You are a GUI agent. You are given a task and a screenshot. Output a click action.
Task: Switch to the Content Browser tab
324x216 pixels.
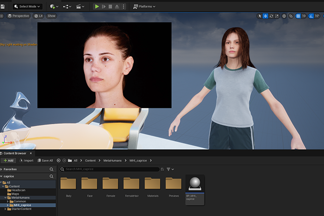click(15, 153)
